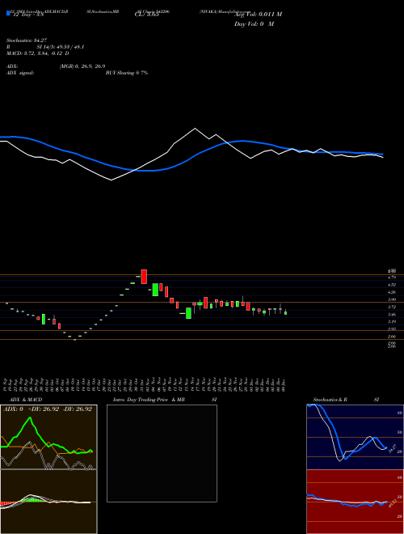Click the 'CL: 3.55' close price text

[147, 15]
